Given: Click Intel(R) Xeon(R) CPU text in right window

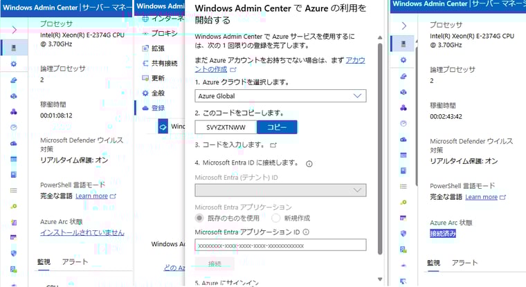Looking at the screenshot, I should point(472,40).
